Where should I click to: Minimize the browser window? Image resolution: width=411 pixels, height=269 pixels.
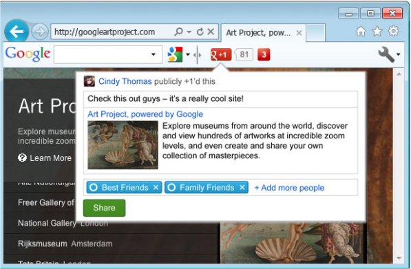pos(348,14)
